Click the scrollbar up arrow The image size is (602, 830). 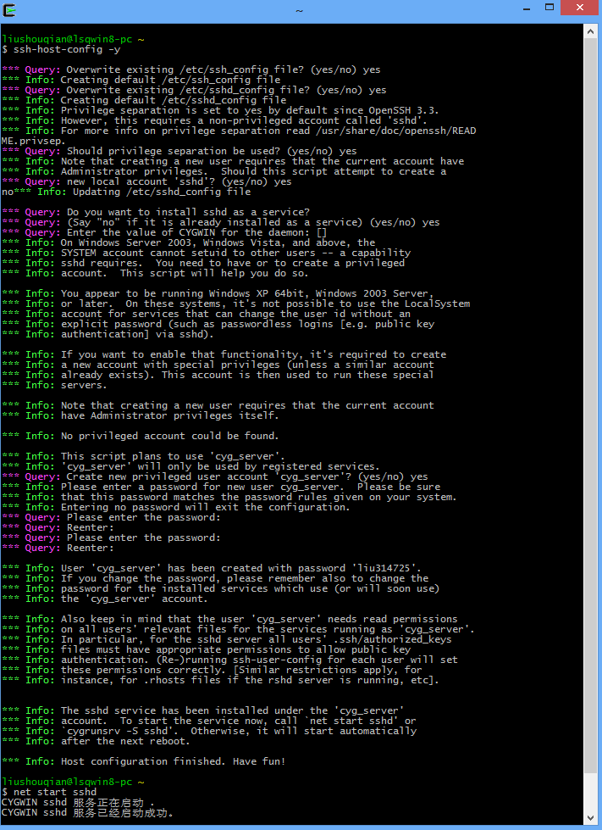[x=590, y=31]
